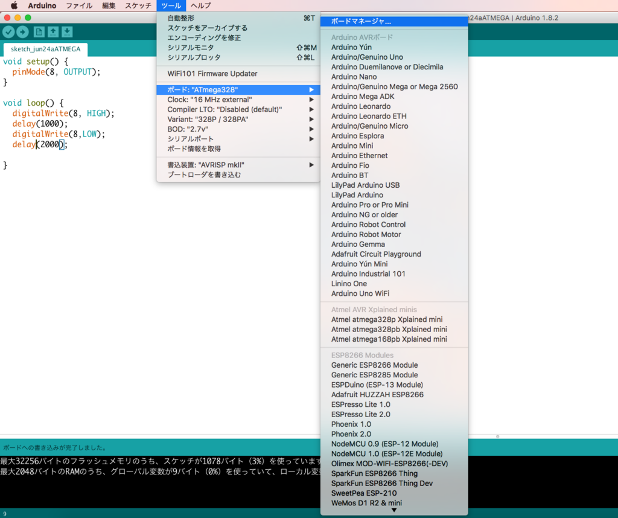
Task: Open the Arduino application menu
Action: [42, 5]
